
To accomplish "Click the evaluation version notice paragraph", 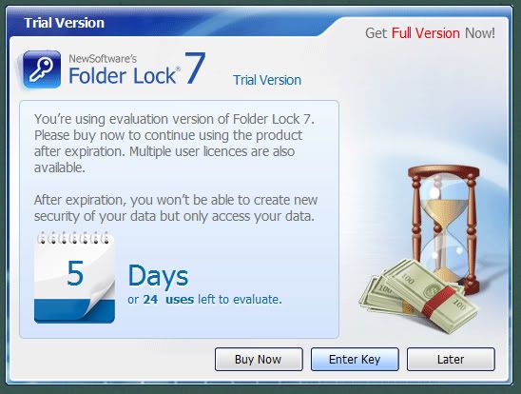I will click(174, 144).
